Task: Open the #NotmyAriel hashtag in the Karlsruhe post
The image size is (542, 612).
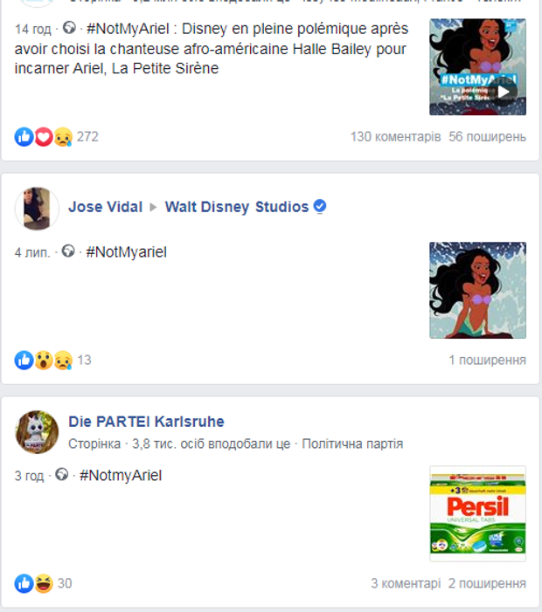Action: [x=121, y=476]
